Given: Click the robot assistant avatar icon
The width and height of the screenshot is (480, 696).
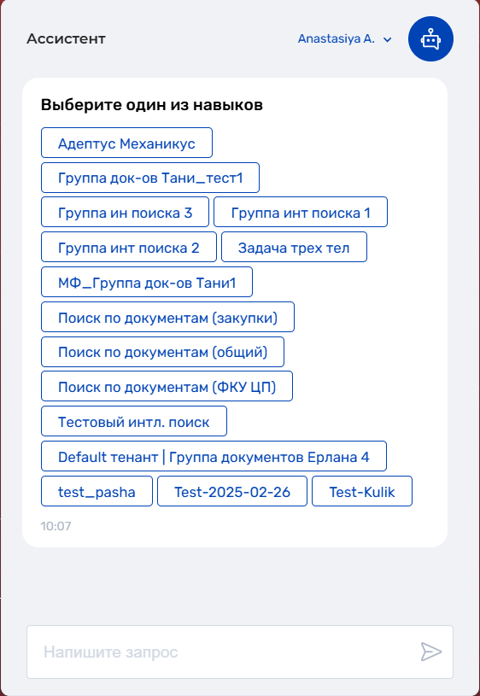Looking at the screenshot, I should 430,39.
